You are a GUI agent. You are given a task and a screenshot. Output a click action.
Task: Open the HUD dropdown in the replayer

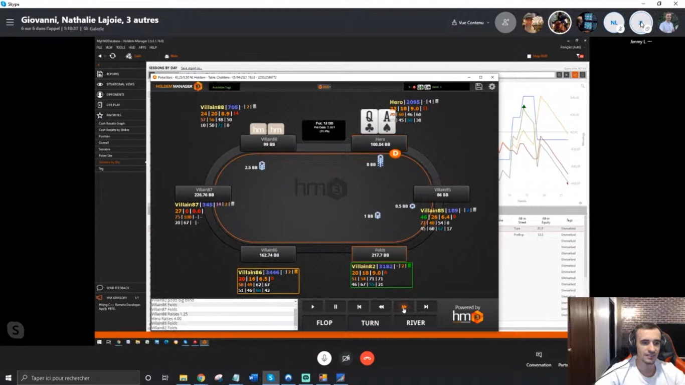pos(324,87)
